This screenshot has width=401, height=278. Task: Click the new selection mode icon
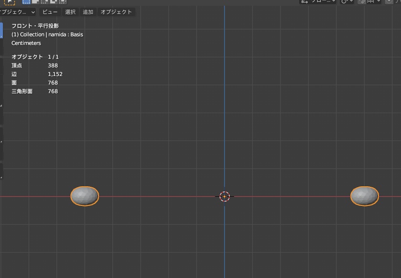tap(26, 3)
